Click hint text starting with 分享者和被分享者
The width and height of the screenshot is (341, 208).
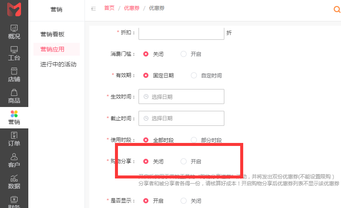pos(239,184)
